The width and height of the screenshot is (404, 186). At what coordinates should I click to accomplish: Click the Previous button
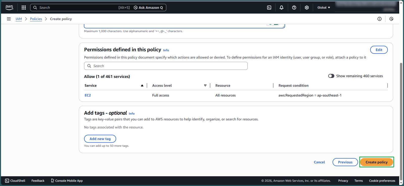click(x=345, y=162)
